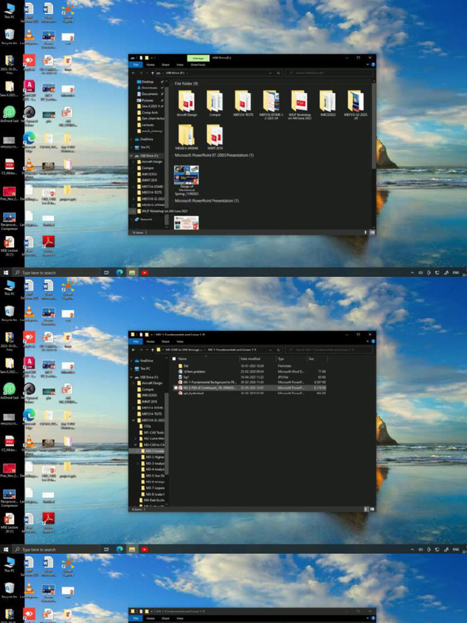This screenshot has height=623, width=467.
Task: Go back using arrow in M3-1 window with file list
Action: coord(133,350)
